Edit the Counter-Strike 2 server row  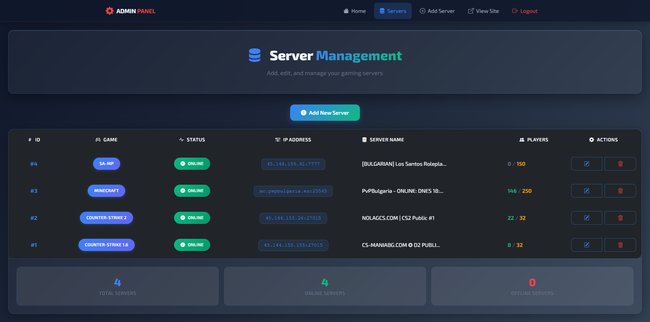[x=586, y=218]
